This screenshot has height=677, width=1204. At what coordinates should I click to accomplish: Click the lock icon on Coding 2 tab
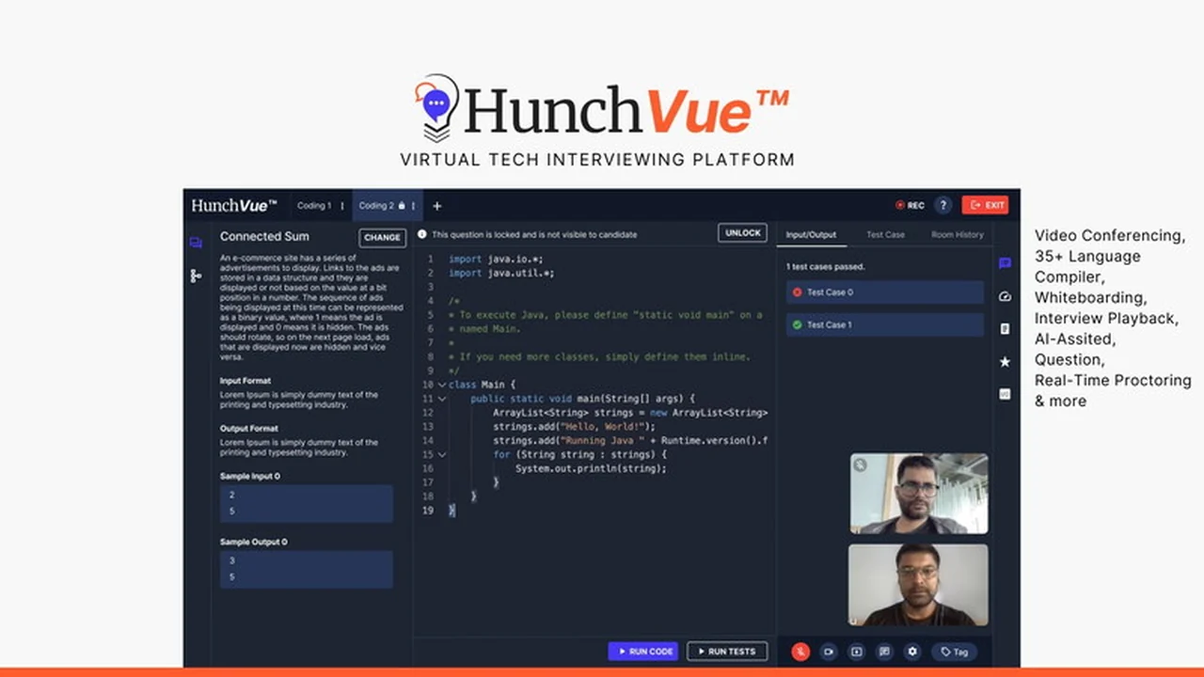402,205
